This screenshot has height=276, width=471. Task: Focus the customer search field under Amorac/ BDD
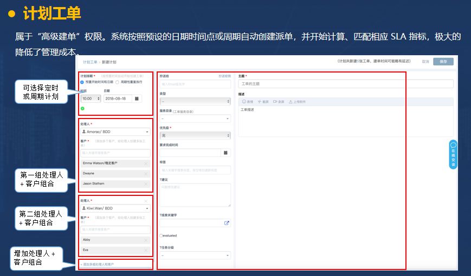pyautogui.click(x=115, y=153)
